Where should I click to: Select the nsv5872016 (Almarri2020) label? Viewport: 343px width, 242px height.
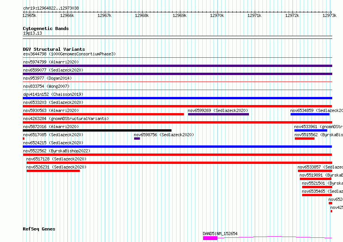51,127
